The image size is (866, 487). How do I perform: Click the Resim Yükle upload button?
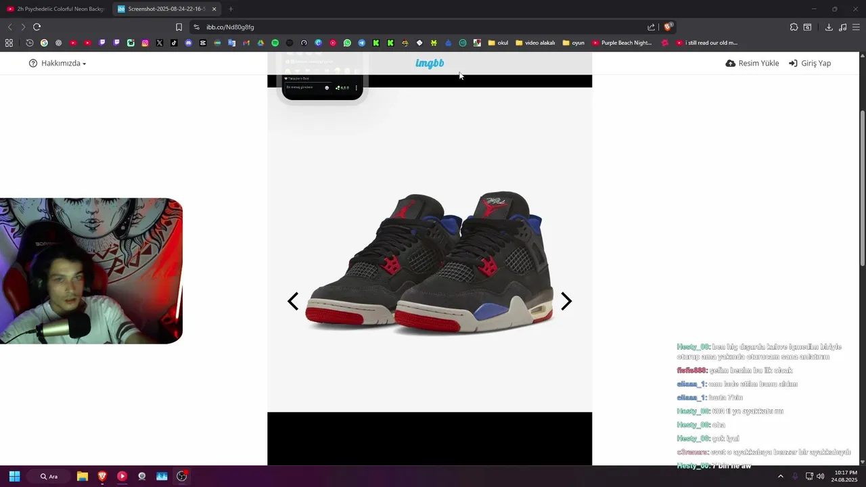[752, 63]
